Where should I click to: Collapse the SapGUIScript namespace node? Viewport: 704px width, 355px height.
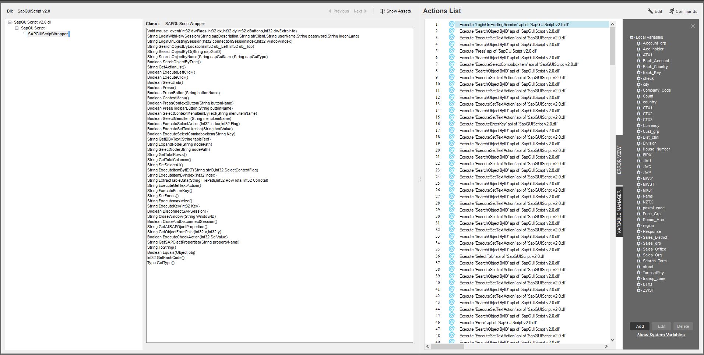click(x=17, y=28)
